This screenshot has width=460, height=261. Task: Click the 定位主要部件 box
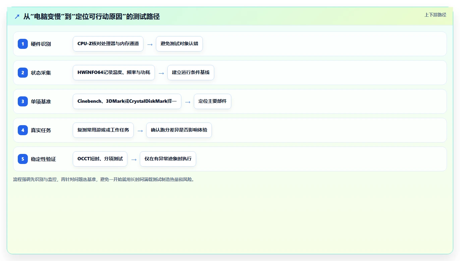click(213, 101)
